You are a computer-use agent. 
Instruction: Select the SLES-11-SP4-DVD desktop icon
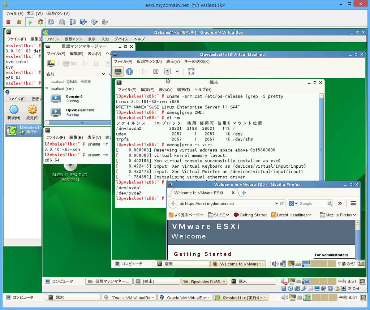(70, 173)
